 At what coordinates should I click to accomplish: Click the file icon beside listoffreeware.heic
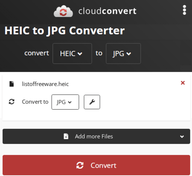pos(12,84)
